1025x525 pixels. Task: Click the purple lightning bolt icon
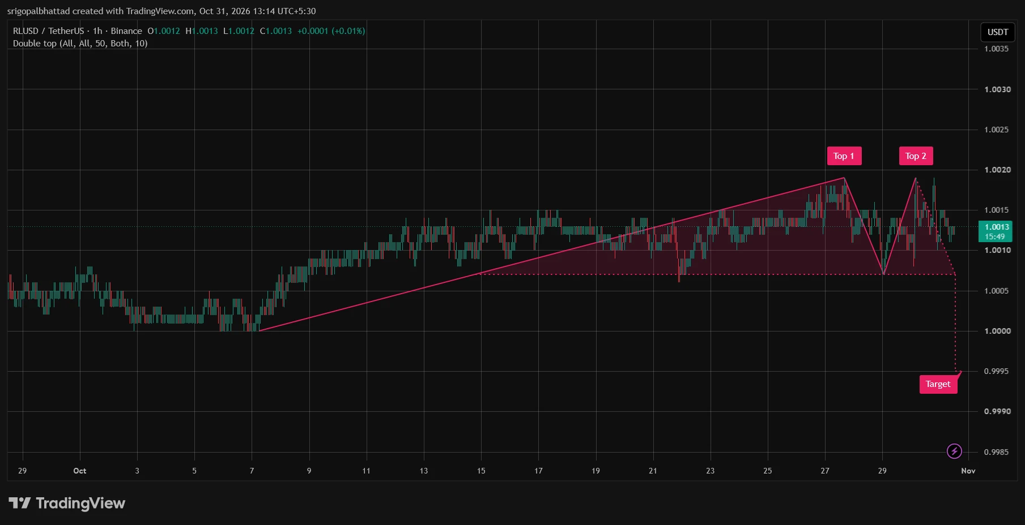coord(954,451)
